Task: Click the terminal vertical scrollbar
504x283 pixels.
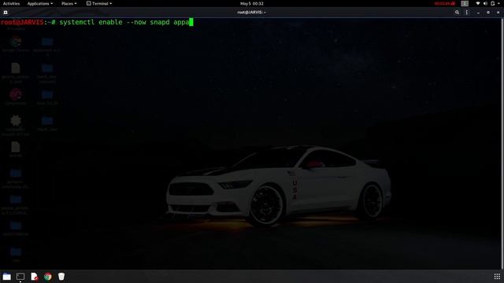Action: [502, 144]
